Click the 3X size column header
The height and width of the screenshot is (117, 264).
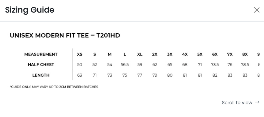click(170, 54)
